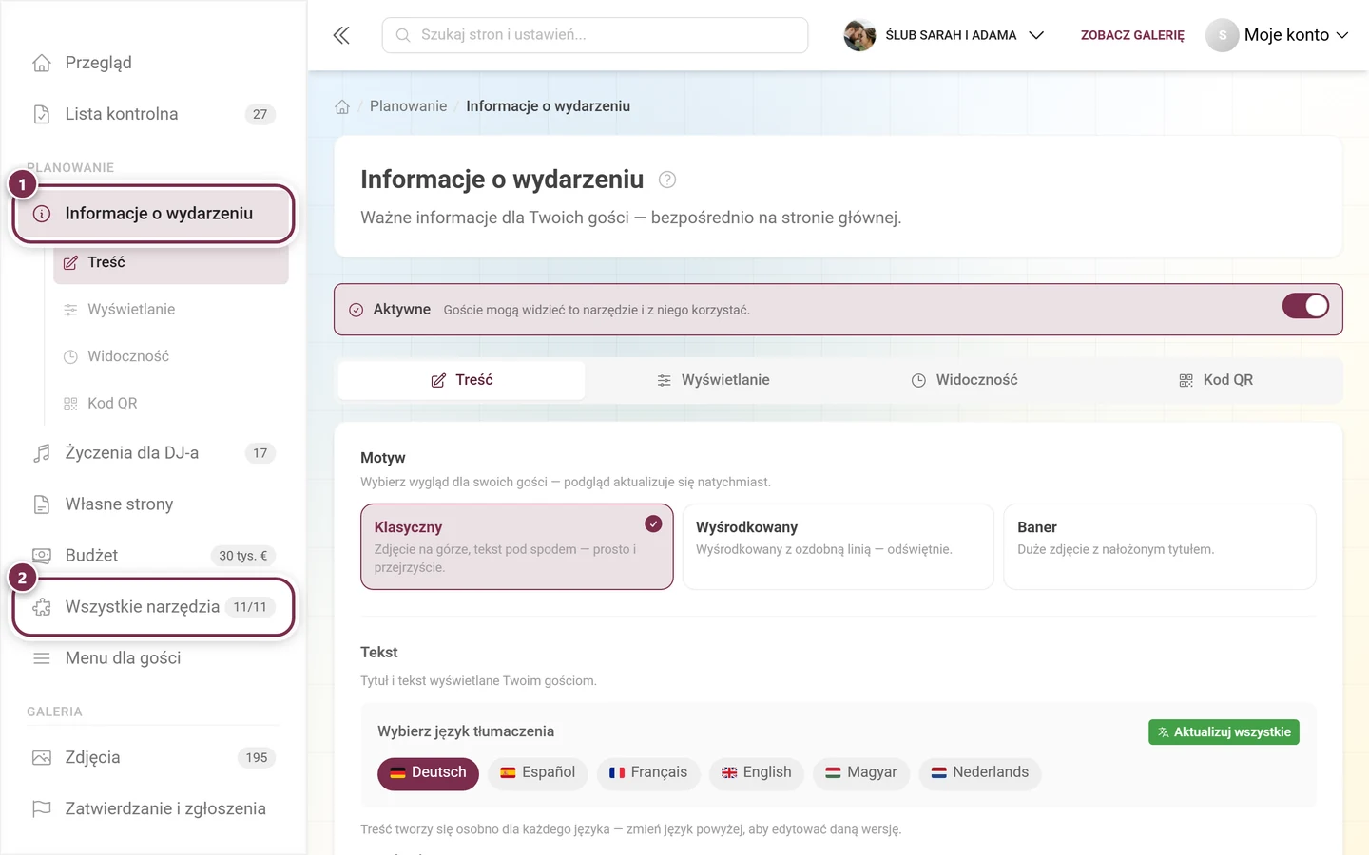
Task: Choose Français translation language
Action: pos(648,773)
